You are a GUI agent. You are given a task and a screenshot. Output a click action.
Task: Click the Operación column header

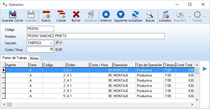124,65
